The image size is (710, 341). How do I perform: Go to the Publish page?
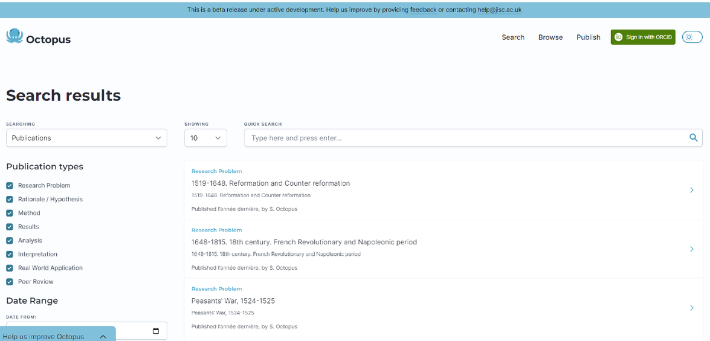coord(588,37)
